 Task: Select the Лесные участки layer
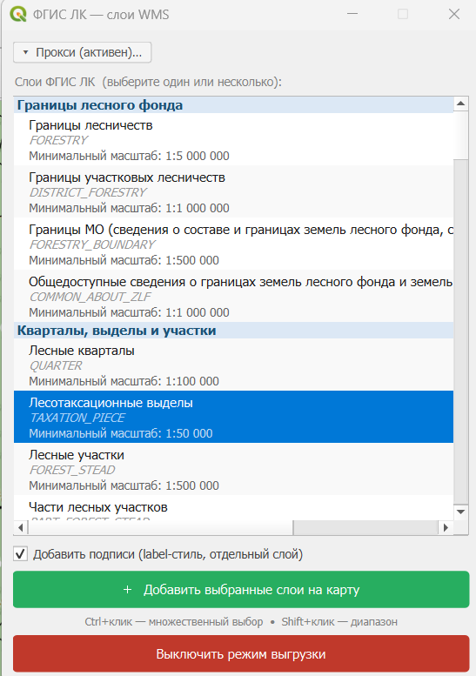point(234,470)
